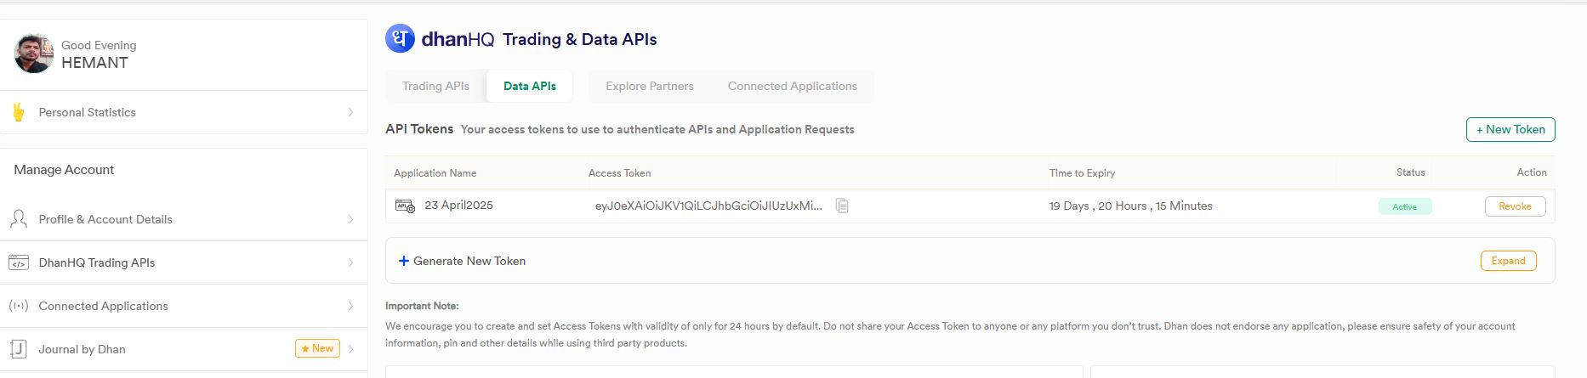This screenshot has width=1587, height=378.
Task: Expand the Generate New Token section
Action: 1508,261
